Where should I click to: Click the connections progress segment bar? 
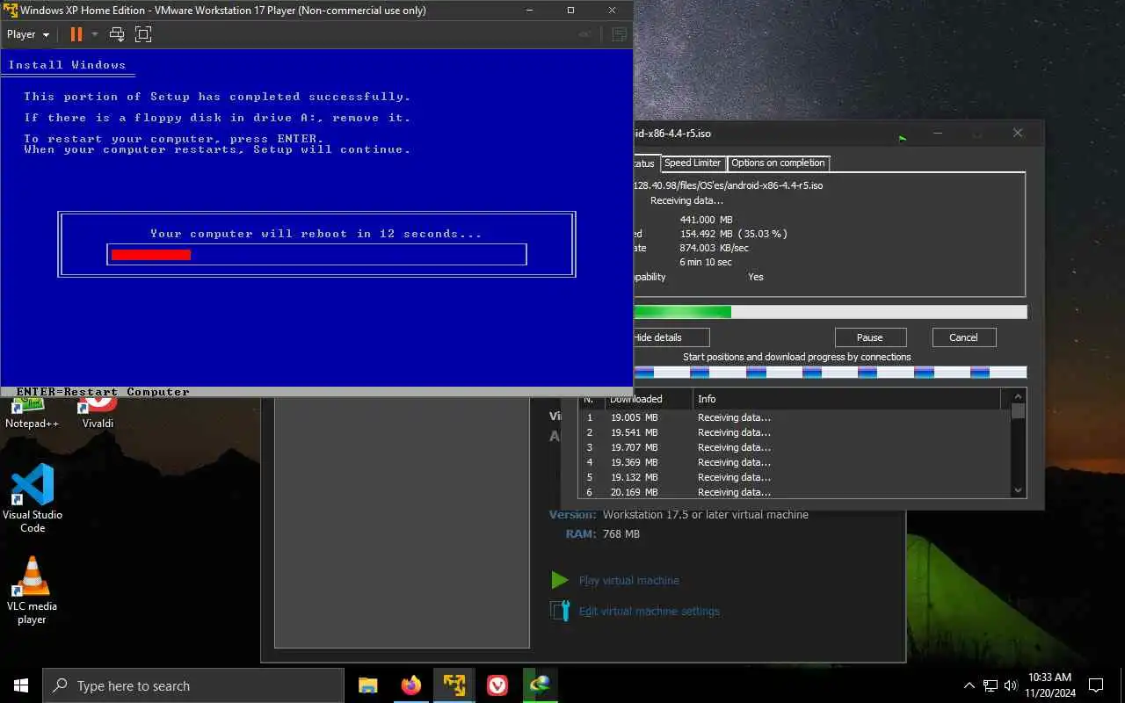(830, 373)
